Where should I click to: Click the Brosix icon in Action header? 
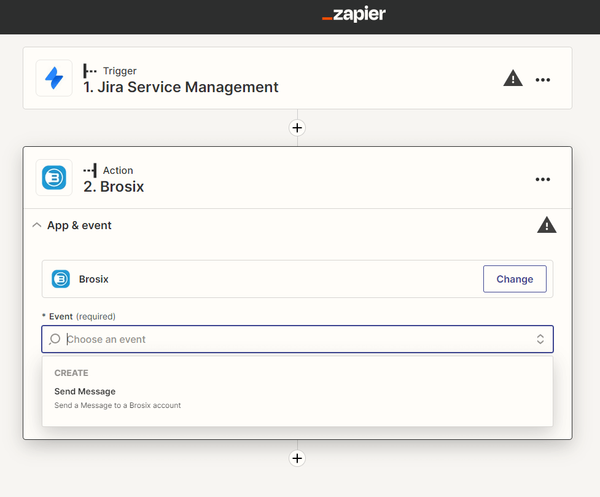pos(54,178)
